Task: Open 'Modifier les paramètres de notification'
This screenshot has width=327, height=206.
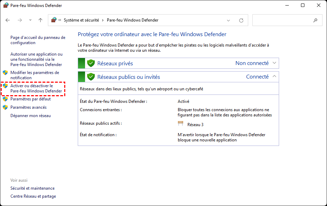Action: [35, 75]
